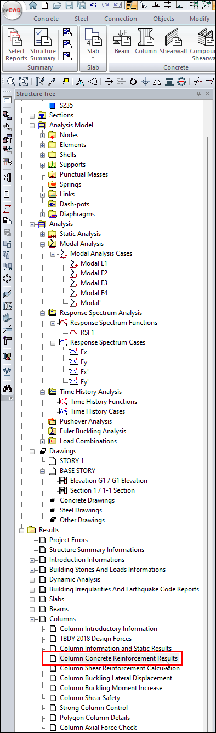Open Structure Summary Informations
216x733 pixels.
tap(96, 550)
